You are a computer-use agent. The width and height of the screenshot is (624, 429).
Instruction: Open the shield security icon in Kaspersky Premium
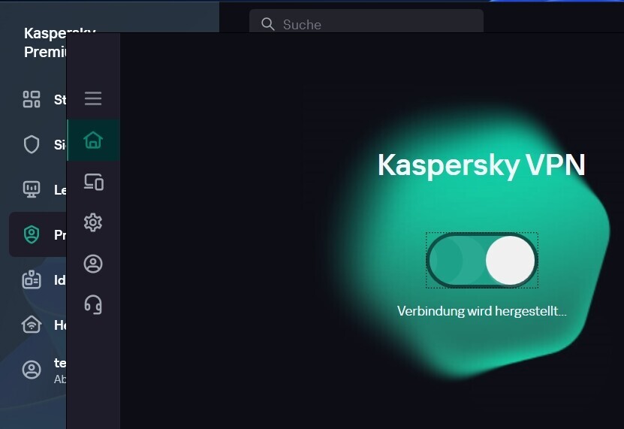[x=32, y=144]
